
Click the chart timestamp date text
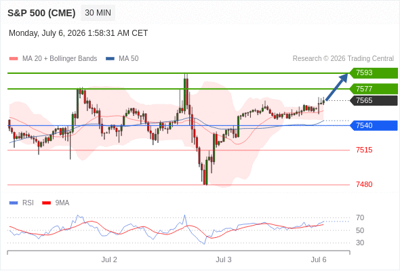pyautogui.click(x=79, y=33)
